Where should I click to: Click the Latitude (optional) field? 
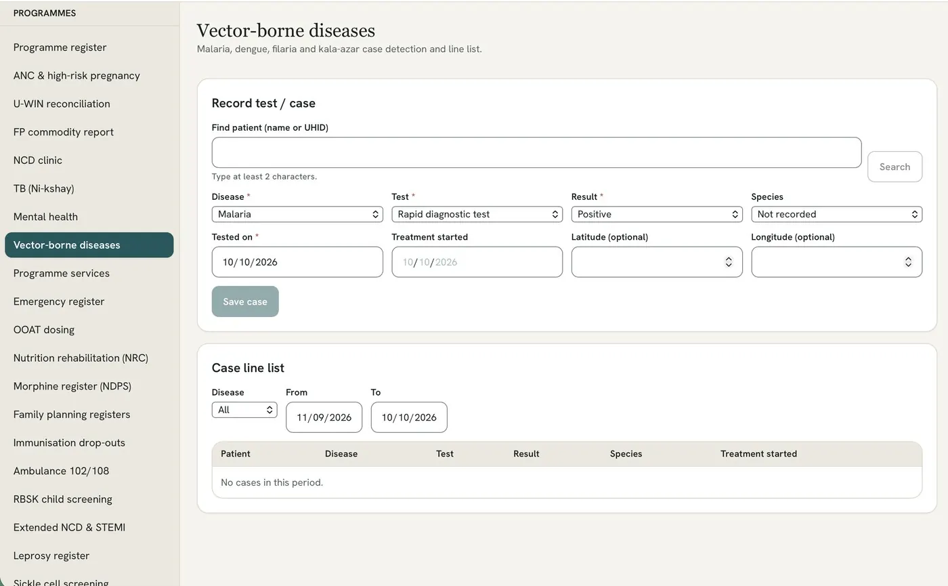(657, 262)
